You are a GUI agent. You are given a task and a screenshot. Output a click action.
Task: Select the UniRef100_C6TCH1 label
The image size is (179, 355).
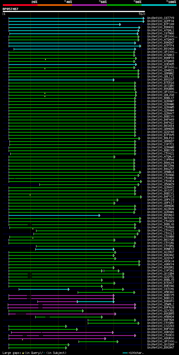click(x=161, y=289)
